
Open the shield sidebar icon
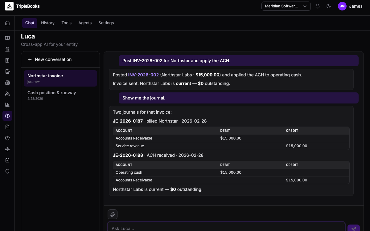[x=7, y=171]
